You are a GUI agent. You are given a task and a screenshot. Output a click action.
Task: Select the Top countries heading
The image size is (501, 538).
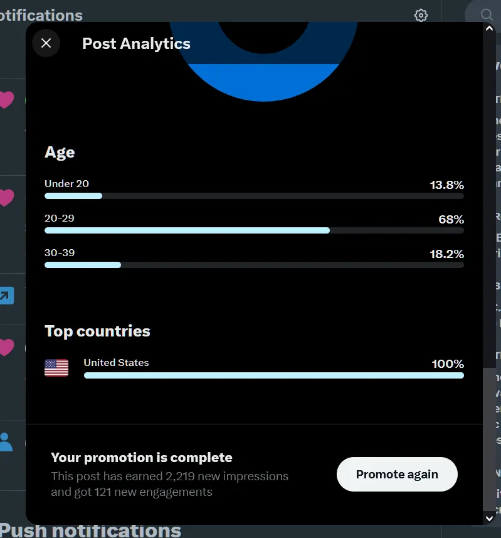pyautogui.click(x=97, y=331)
